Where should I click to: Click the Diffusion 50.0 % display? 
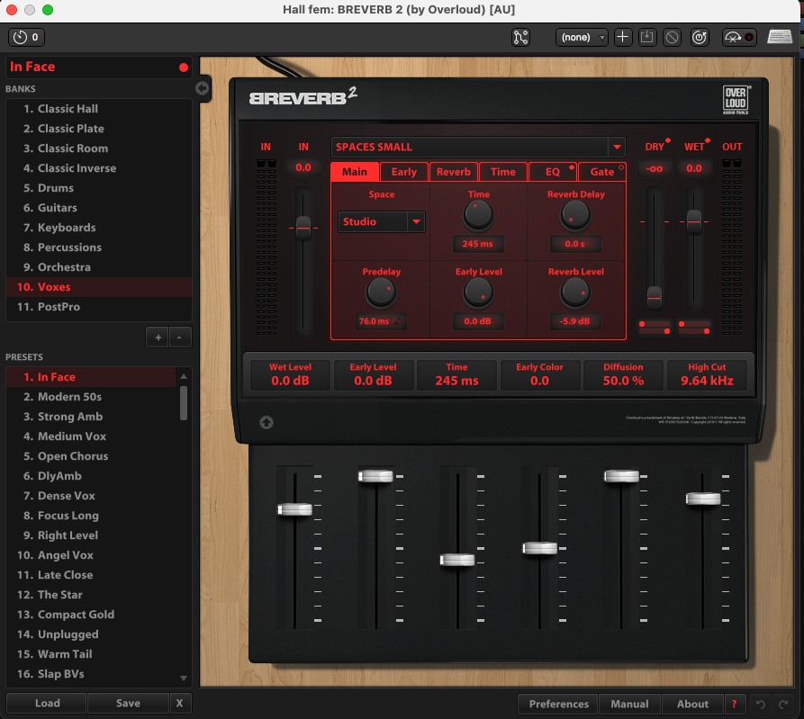(623, 375)
